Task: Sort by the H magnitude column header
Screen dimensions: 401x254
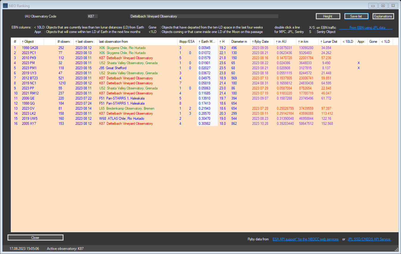Action: tap(224, 42)
